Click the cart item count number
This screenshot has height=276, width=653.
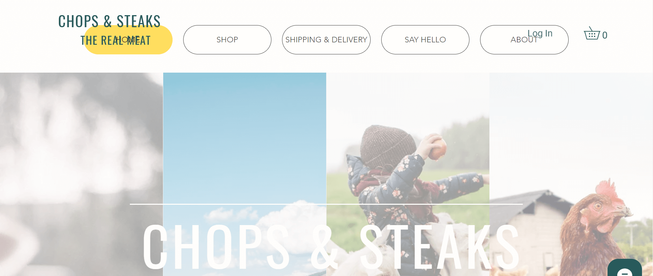click(x=605, y=35)
